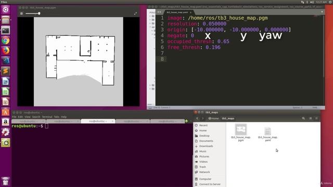The width and height of the screenshot is (333, 187).
Task: Open Ubuntu Dash search from launcher
Action: pyautogui.click(x=6, y=10)
